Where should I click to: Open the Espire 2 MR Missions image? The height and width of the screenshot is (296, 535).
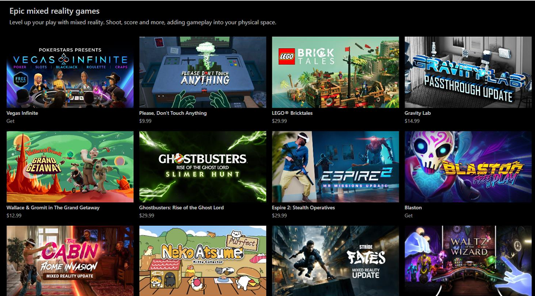pos(335,167)
